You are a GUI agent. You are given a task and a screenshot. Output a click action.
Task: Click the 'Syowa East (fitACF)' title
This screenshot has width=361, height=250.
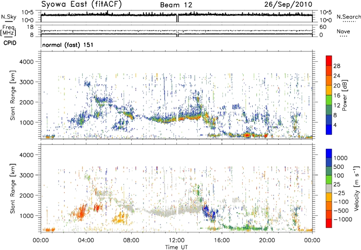click(82, 5)
